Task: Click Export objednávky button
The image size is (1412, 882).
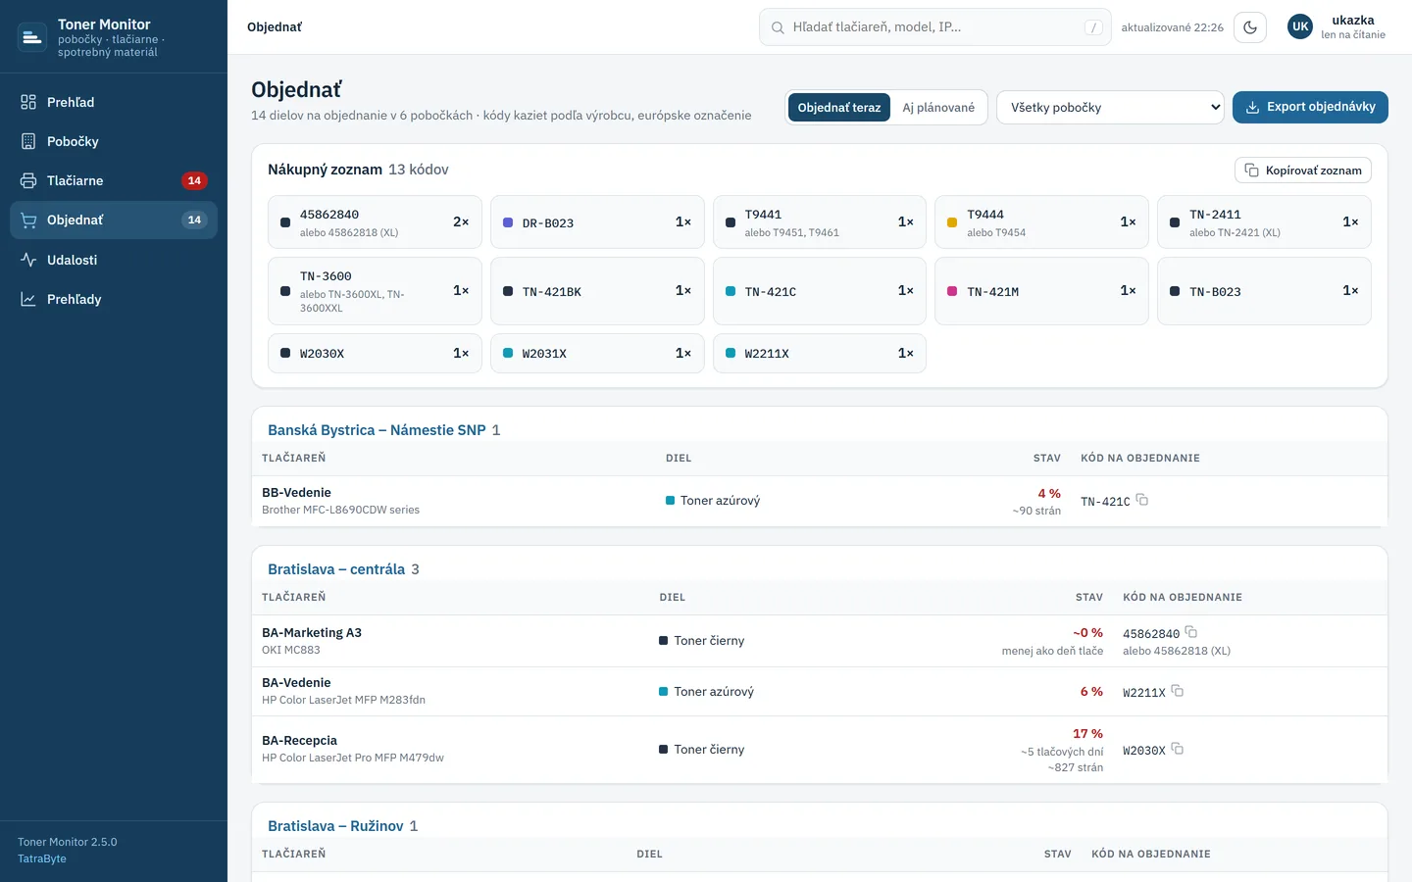Action: 1310,107
